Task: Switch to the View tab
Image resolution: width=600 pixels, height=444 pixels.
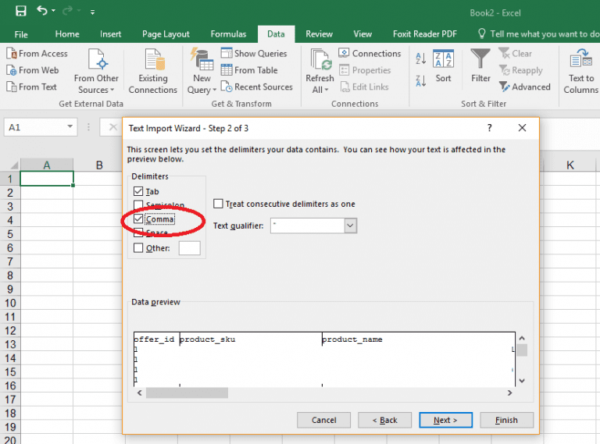Action: pos(362,34)
